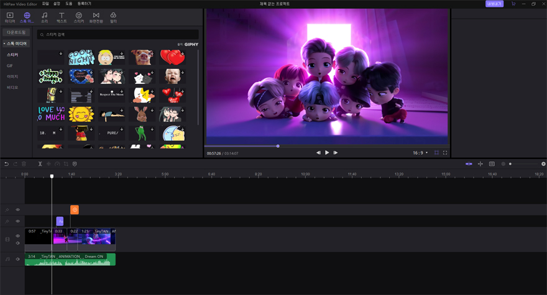The height and width of the screenshot is (295, 547).
Task: Open the 설정 (Settings) menu
Action: pyautogui.click(x=57, y=4)
